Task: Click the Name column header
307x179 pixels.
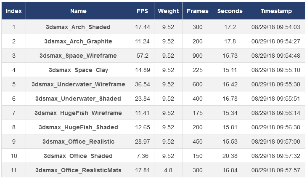Action: point(78,11)
